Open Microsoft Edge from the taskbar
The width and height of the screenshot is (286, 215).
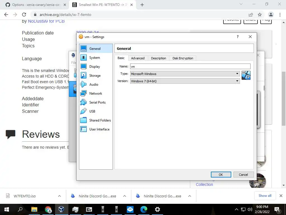(x=144, y=209)
